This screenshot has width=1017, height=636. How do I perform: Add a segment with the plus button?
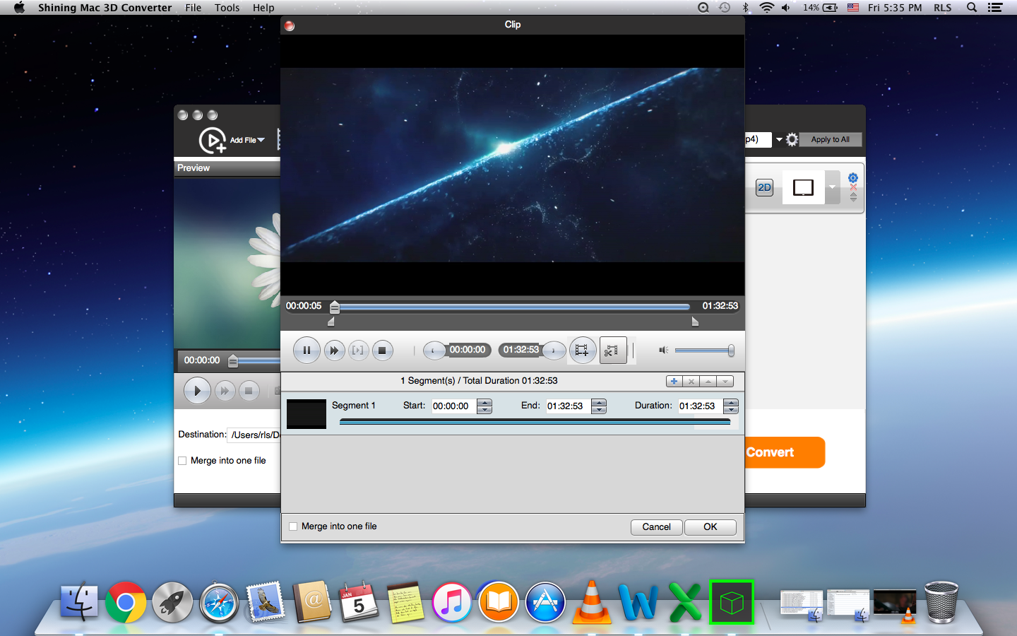point(674,382)
